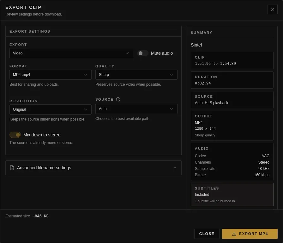The width and height of the screenshot is (283, 243).
Task: Close the Export Clip dialog with X
Action: [272, 9]
